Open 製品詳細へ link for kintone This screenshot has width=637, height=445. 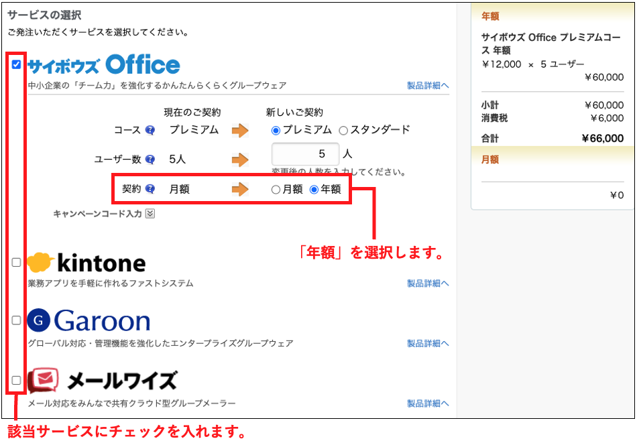[x=428, y=283]
